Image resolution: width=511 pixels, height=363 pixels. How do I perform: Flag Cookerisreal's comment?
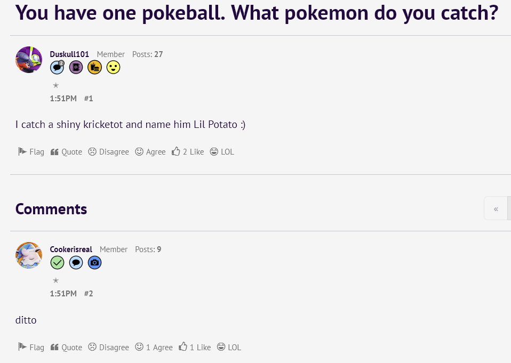coord(31,348)
